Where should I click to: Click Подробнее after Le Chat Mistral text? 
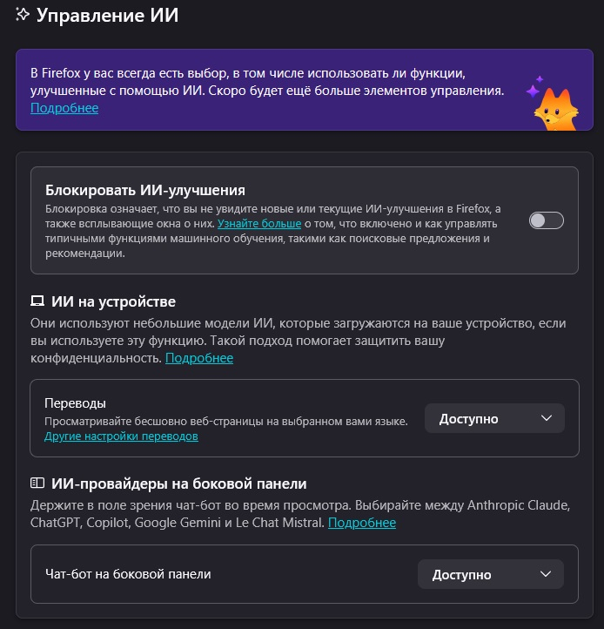click(362, 523)
